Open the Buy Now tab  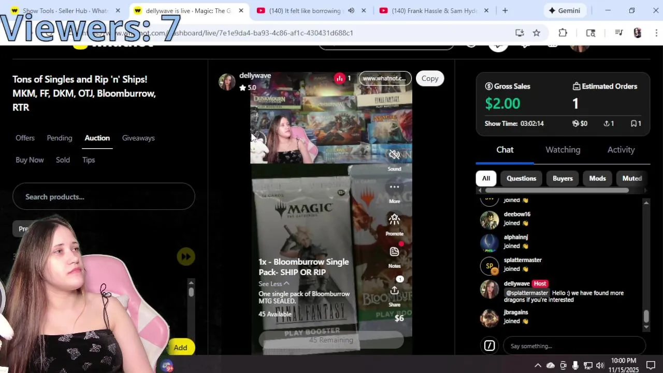tap(30, 160)
